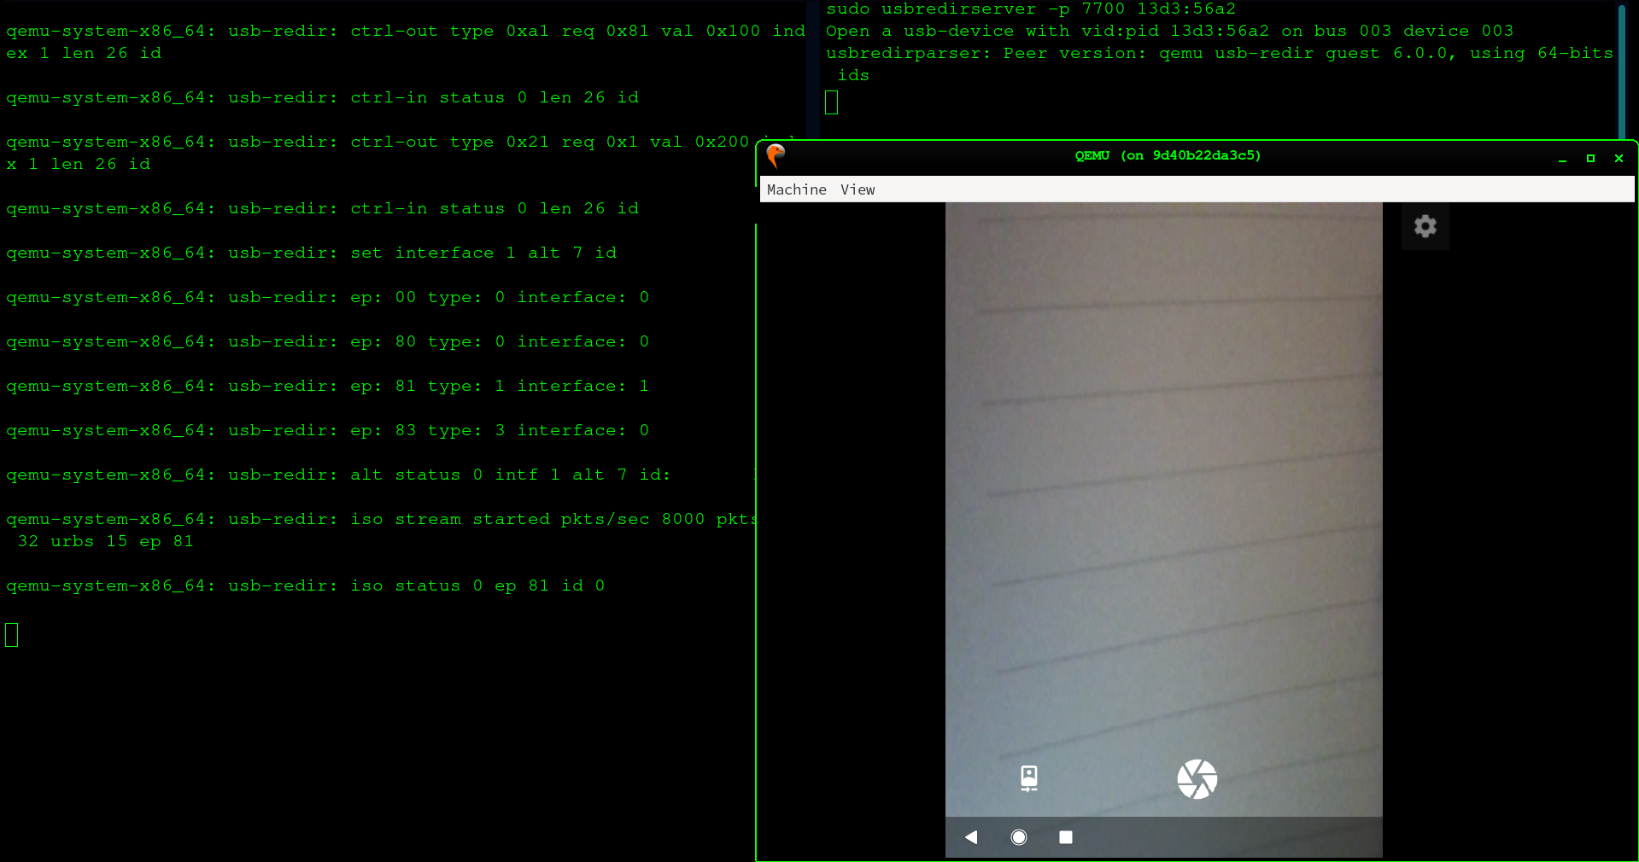Close the QEMU window
Image resolution: width=1639 pixels, height=862 pixels.
tap(1619, 159)
